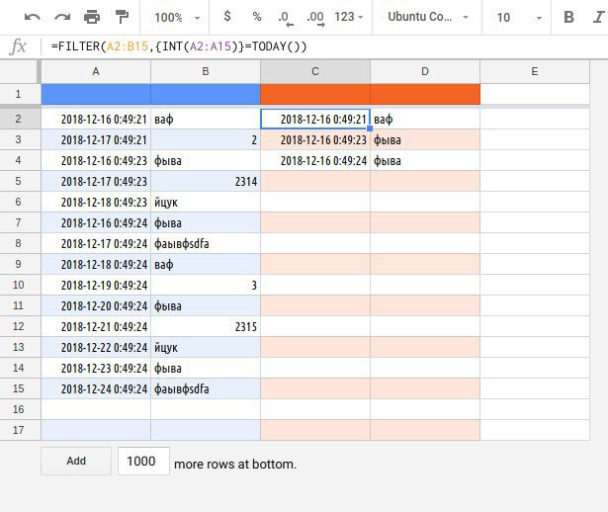Click the formula bar with the FILTER formula
This screenshot has height=512, width=608.
tap(324, 46)
